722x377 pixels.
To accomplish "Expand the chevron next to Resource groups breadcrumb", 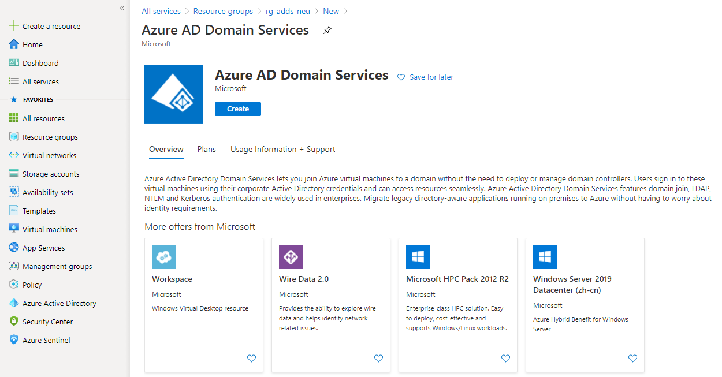I will click(258, 11).
